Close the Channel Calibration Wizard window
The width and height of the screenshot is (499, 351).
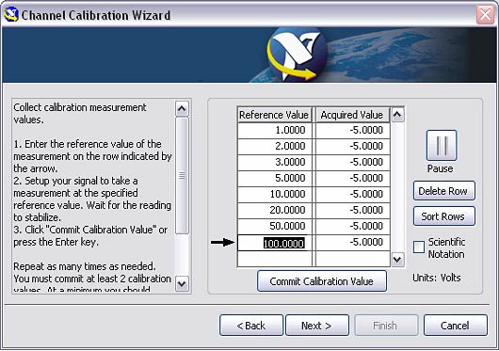(485, 15)
